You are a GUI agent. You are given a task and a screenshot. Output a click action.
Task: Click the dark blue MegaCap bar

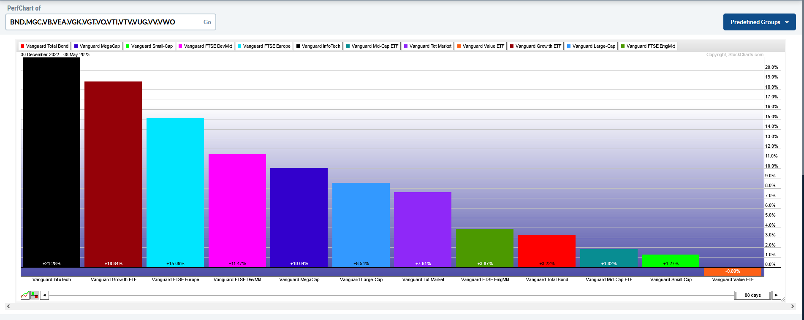coord(299,217)
